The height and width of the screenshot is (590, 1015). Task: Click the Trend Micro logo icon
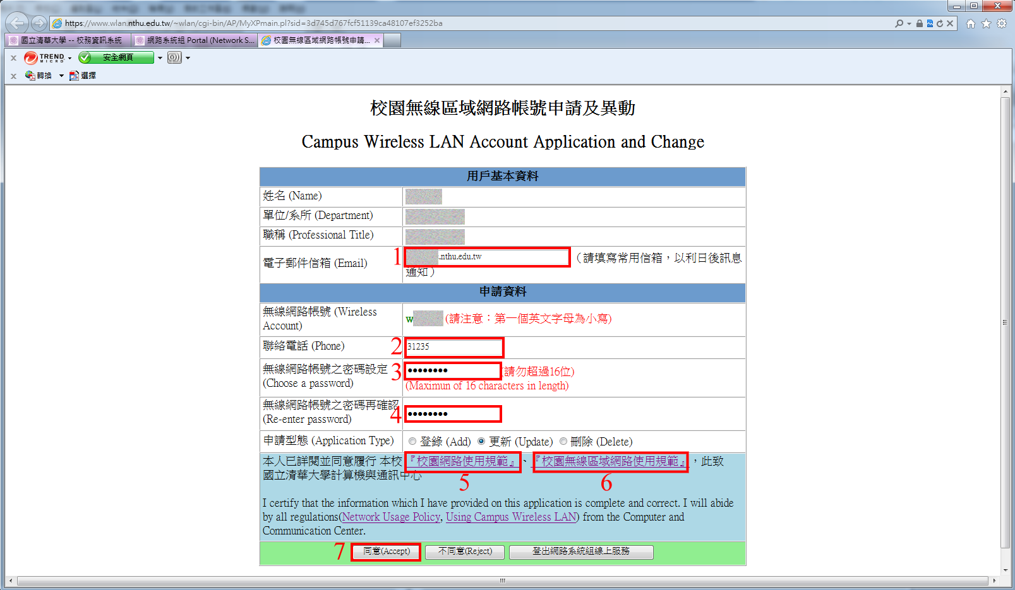pyautogui.click(x=31, y=57)
